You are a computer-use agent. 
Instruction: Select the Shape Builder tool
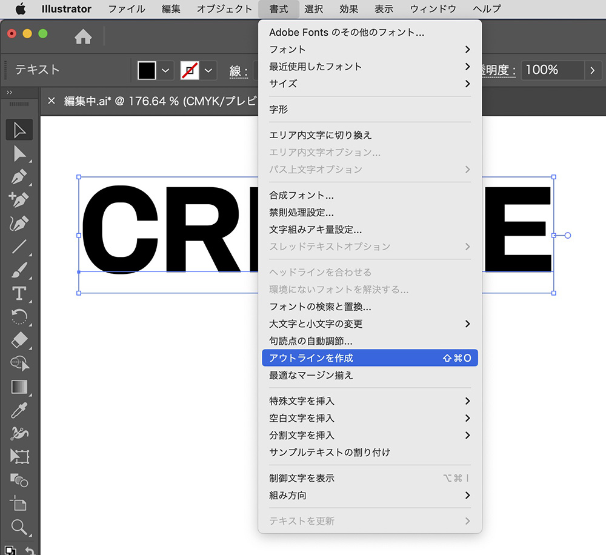point(19,364)
